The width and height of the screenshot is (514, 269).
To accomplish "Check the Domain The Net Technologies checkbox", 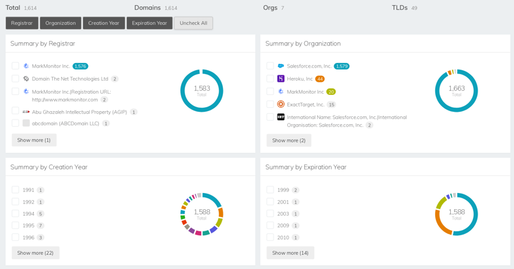I will pos(16,79).
